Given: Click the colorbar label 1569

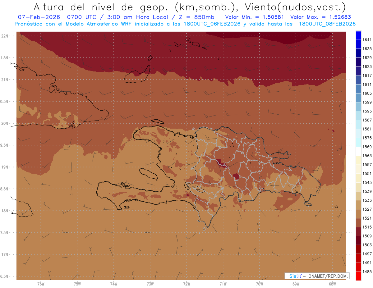Looking at the screenshot, I should pyautogui.click(x=367, y=147).
